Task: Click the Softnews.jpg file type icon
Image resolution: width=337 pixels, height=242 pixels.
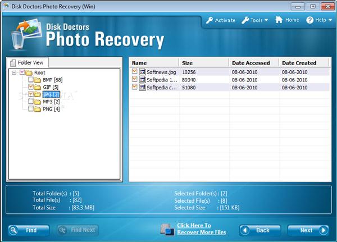Action: click(x=143, y=71)
